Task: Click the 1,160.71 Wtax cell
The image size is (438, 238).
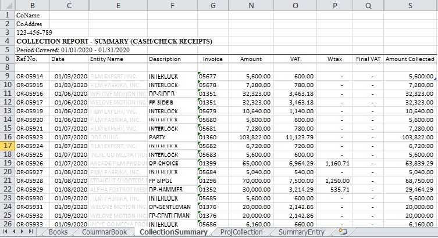Action: coord(334,163)
